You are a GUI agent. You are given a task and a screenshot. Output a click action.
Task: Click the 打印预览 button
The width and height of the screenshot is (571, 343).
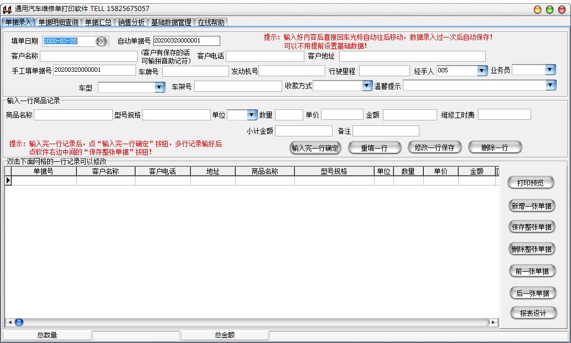pos(531,183)
